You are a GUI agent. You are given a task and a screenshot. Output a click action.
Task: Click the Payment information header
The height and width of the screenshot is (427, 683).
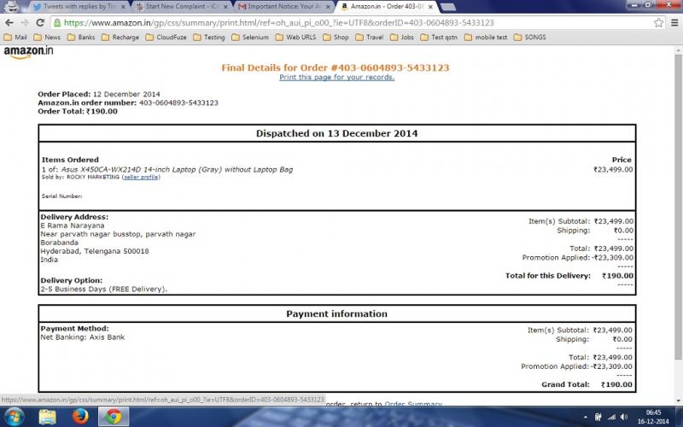[336, 313]
